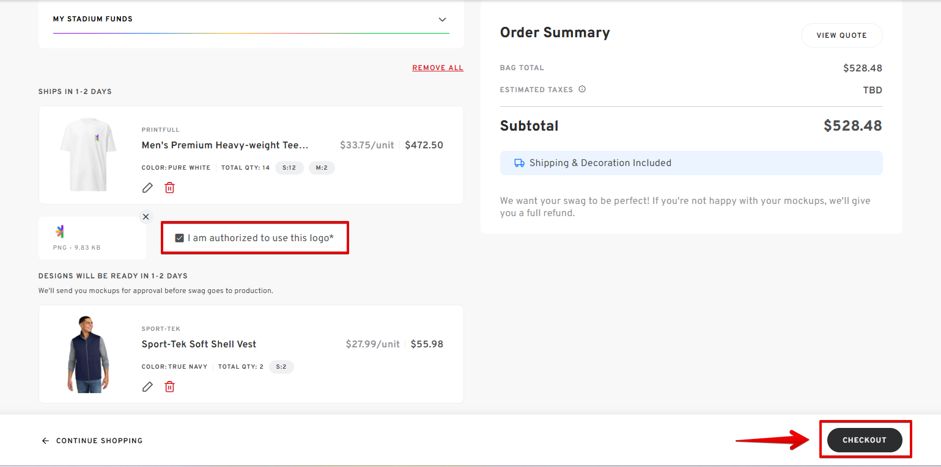The width and height of the screenshot is (941, 467).
Task: Click the My Stadium Funds header
Action: (x=93, y=20)
